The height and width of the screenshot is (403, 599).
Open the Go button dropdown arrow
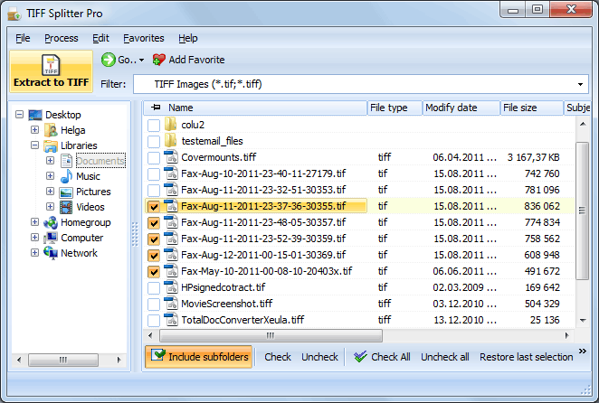[141, 60]
